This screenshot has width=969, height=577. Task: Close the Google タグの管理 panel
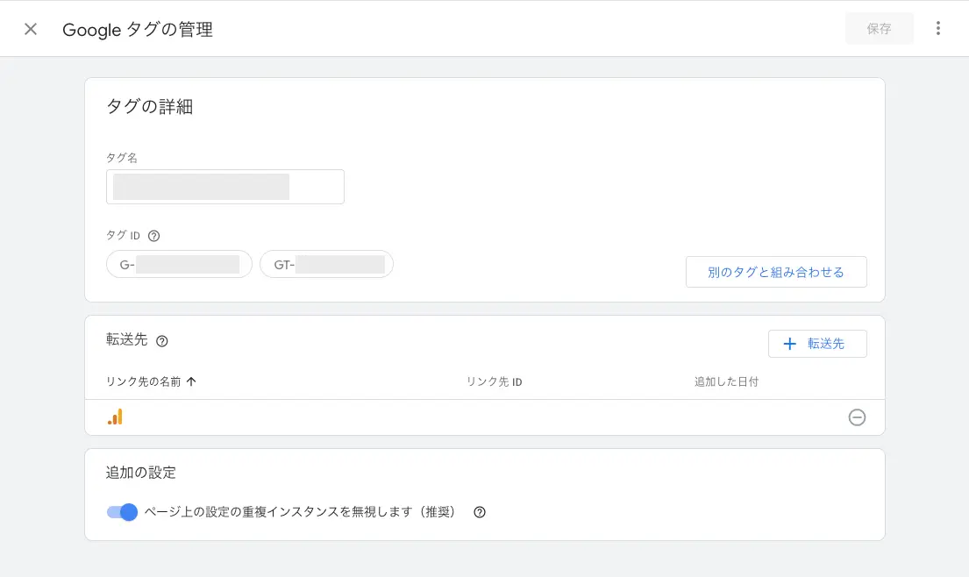[x=31, y=29]
